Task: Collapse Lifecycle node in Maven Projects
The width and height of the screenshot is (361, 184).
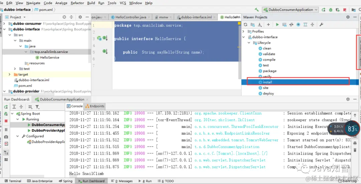Action: pos(249,43)
